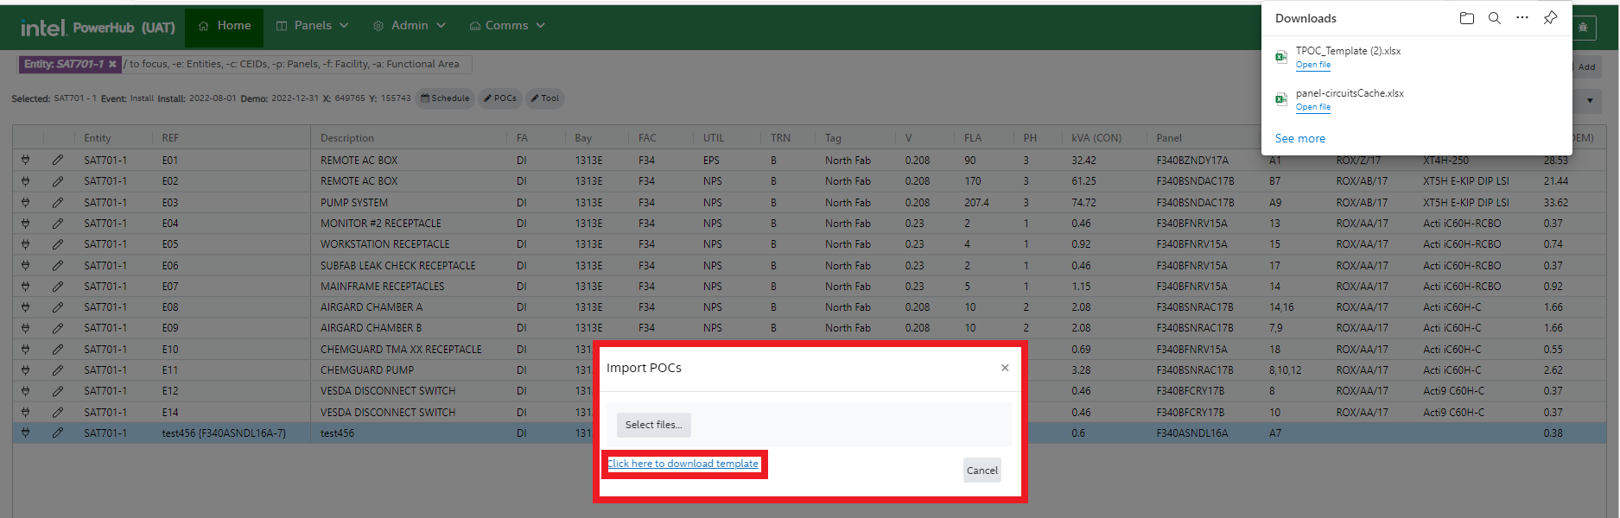Image resolution: width=1620 pixels, height=518 pixels.
Task: Go to the Home tab
Action: pos(225,26)
